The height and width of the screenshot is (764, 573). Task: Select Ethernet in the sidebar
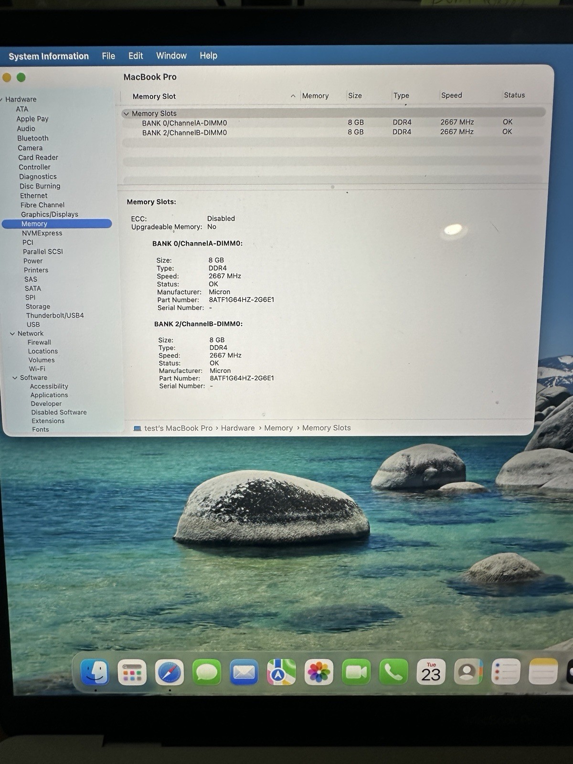(x=33, y=196)
